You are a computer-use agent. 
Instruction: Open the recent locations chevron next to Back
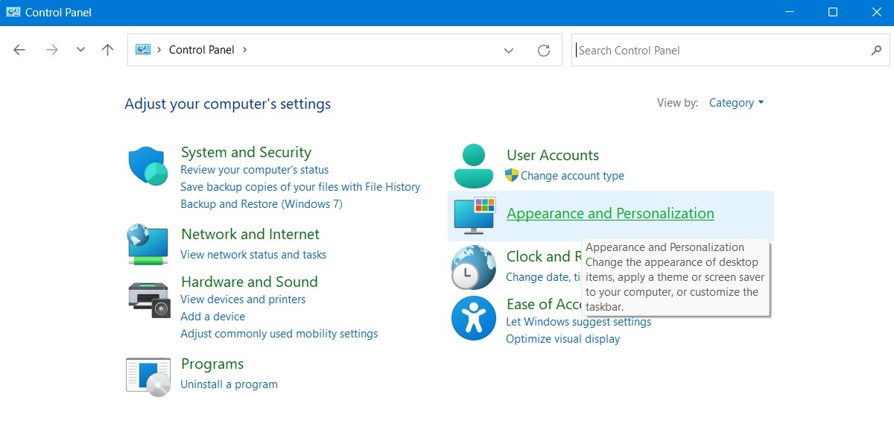click(80, 49)
